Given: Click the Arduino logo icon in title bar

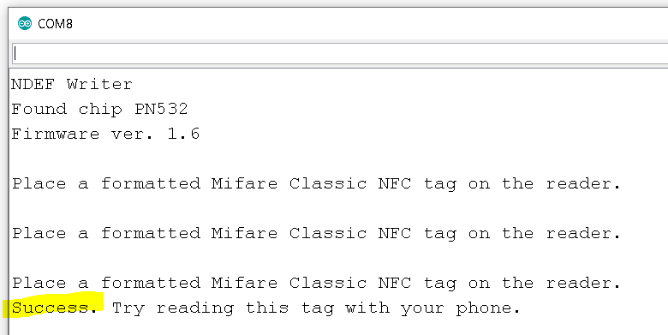Looking at the screenshot, I should 25,23.
